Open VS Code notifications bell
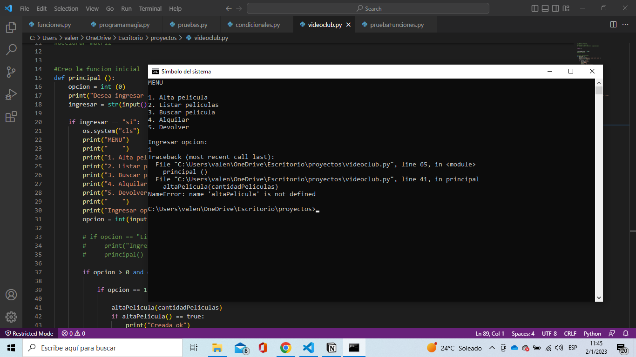 pos(626,333)
